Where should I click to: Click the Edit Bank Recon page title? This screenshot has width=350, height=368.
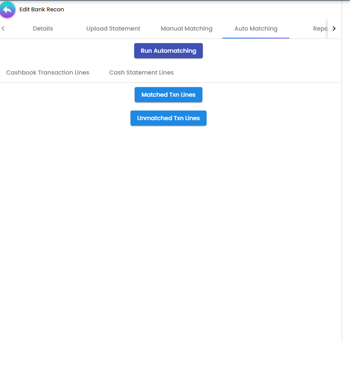(x=41, y=9)
